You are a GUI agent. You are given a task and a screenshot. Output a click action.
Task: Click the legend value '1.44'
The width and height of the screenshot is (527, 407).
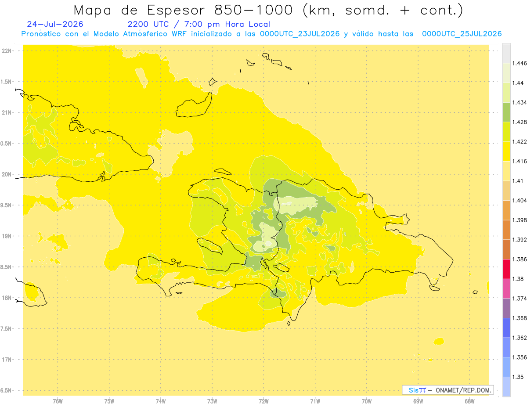[518, 83]
